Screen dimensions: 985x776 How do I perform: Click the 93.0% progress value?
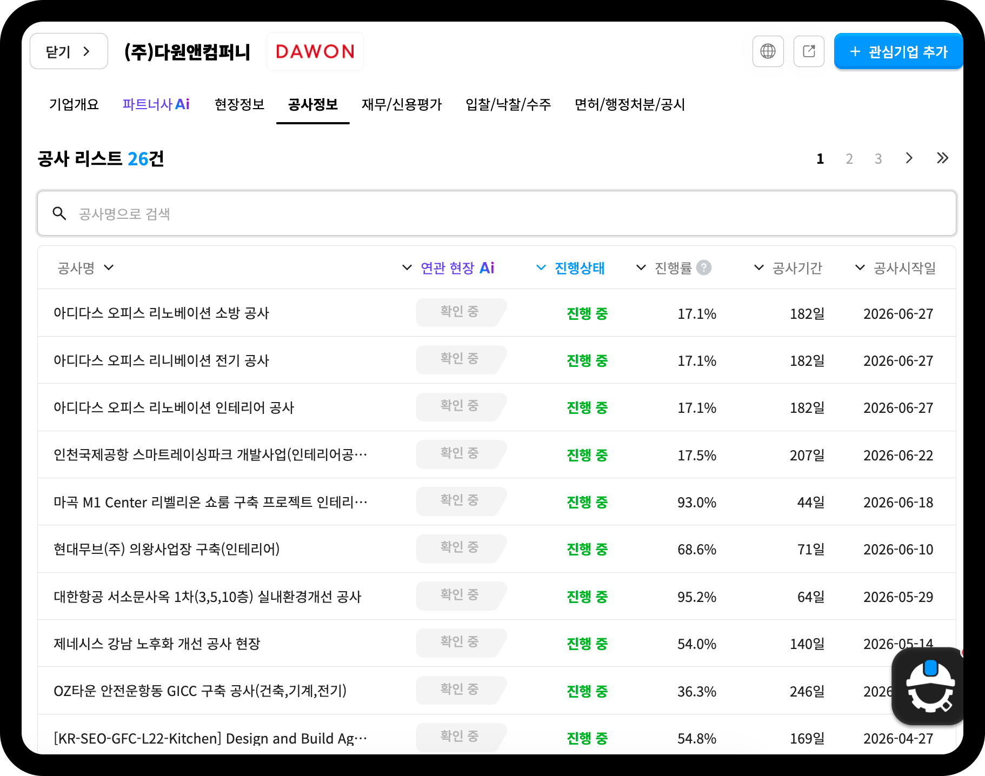[697, 503]
